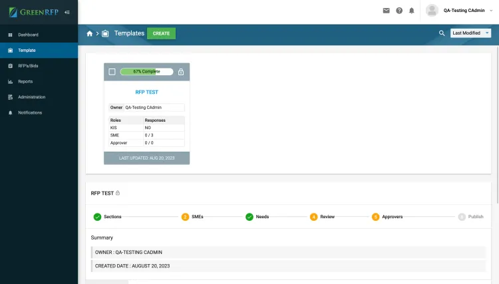Viewport: 499px width, 284px height.
Task: Collapse the sidebar with the arrow icon
Action: click(x=67, y=13)
